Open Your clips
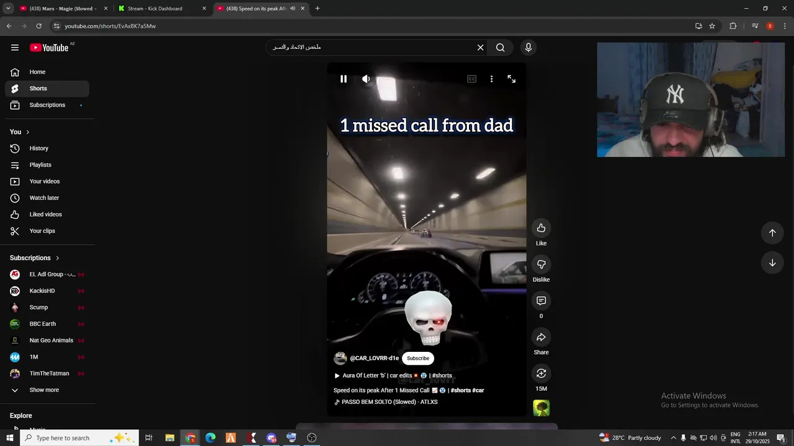The width and height of the screenshot is (794, 446). click(x=47, y=231)
